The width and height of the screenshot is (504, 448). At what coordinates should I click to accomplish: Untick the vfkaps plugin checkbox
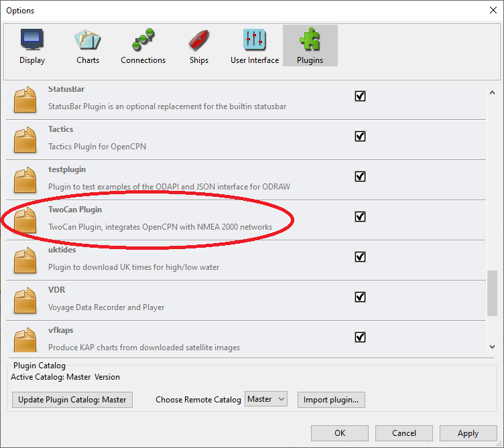coord(360,337)
